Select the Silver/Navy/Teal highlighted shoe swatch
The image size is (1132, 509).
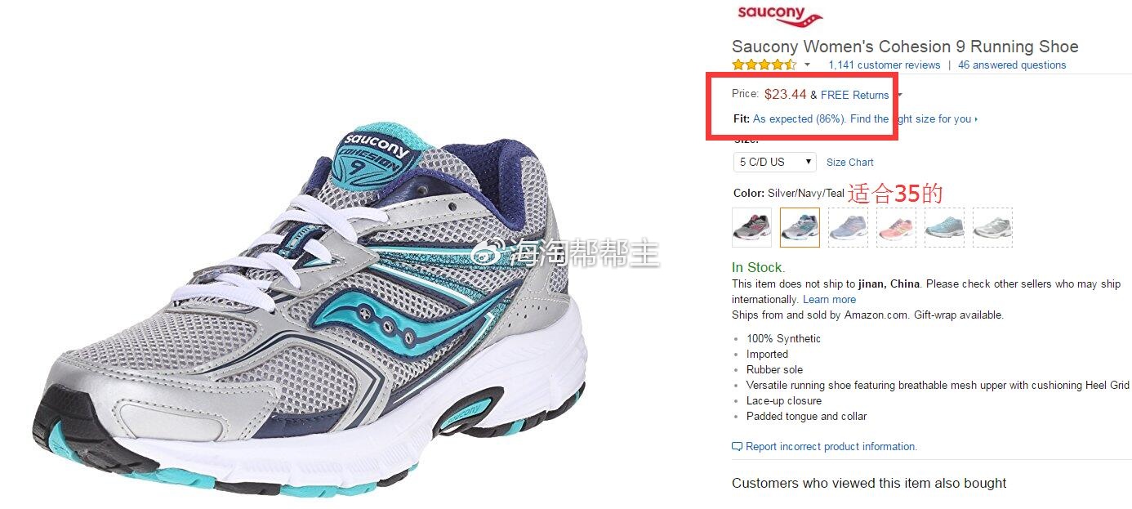[x=800, y=227]
